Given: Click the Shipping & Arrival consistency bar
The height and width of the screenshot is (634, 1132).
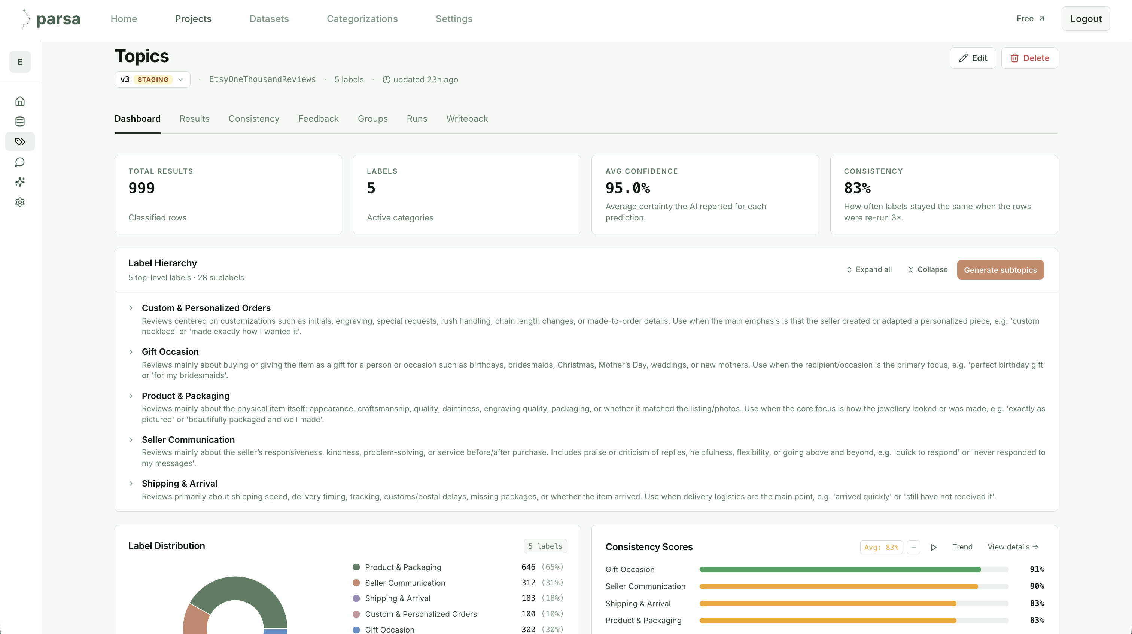Looking at the screenshot, I should (854, 603).
